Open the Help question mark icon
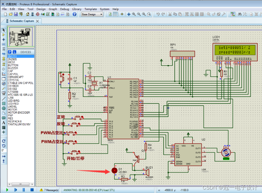Image resolution: width=262 pixels, height=193 pixels. click(x=75, y=14)
